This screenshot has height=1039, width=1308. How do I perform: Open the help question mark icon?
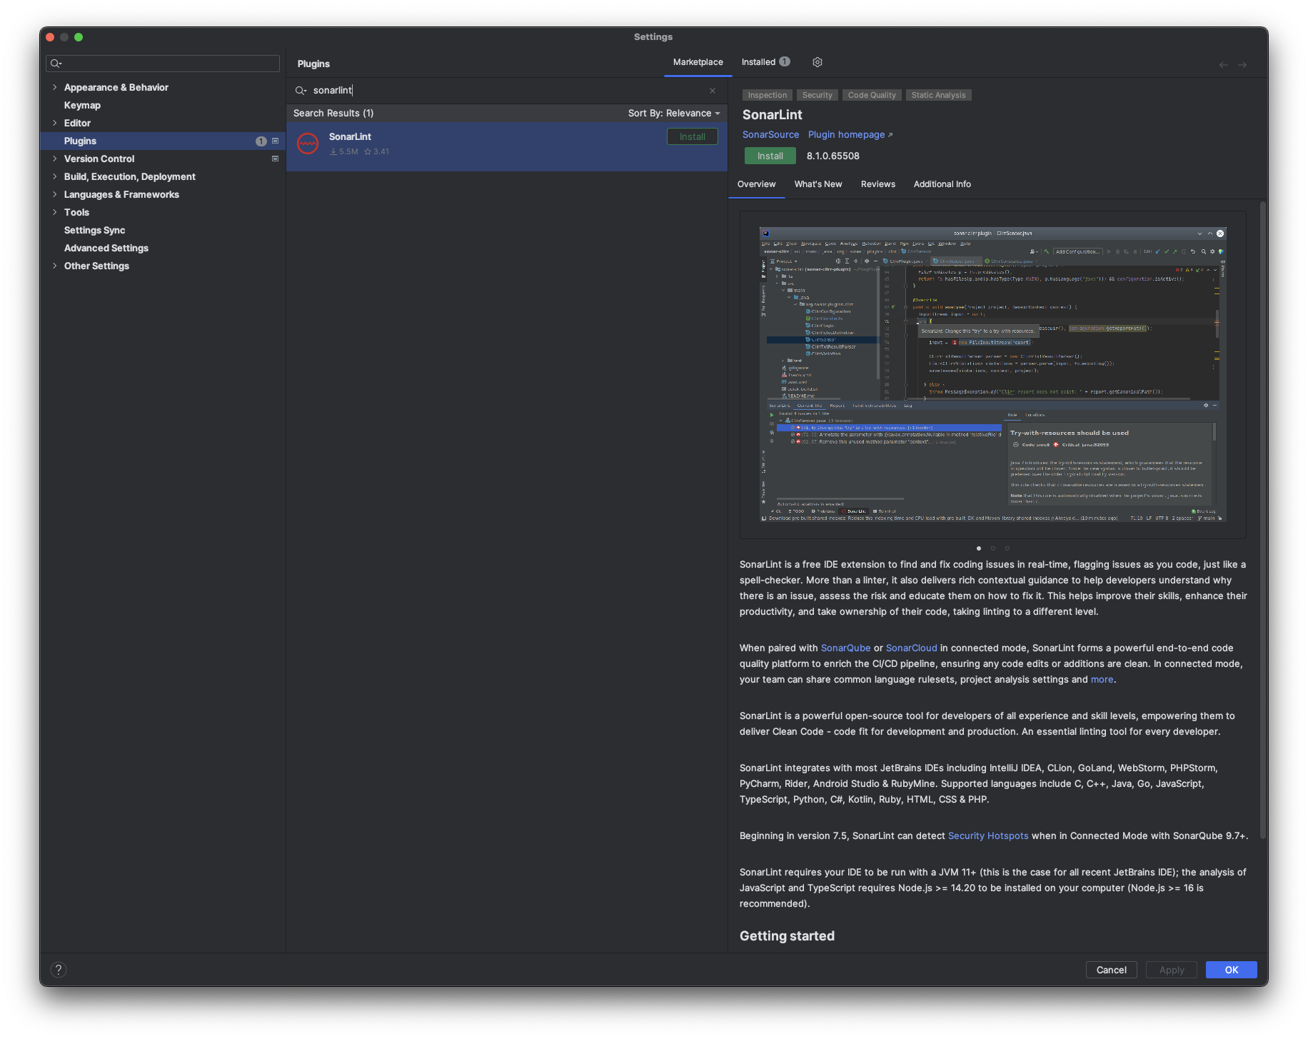coord(59,969)
